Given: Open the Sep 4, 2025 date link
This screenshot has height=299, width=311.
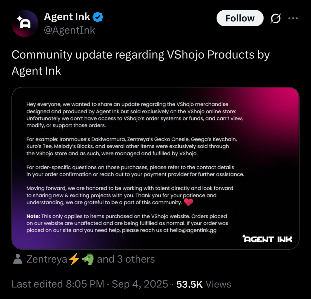Looking at the screenshot, I should click(140, 284).
